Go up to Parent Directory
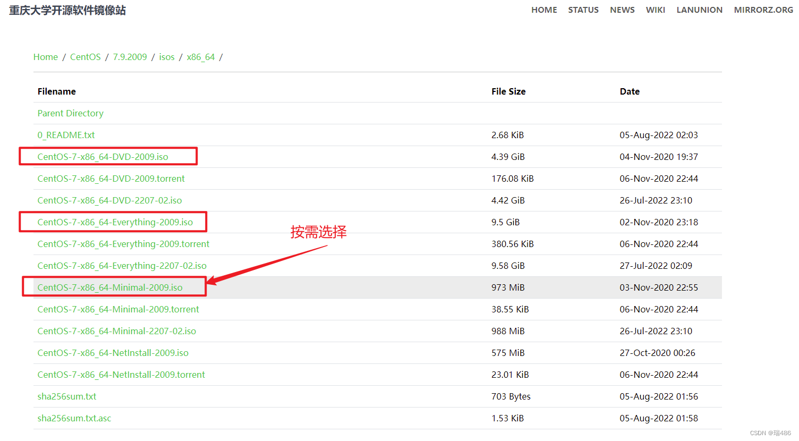Image resolution: width=799 pixels, height=441 pixels. click(x=71, y=113)
